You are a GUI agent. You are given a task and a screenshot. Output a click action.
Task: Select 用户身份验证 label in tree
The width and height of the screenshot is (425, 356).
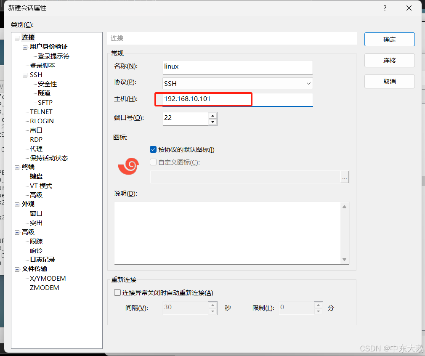(49, 47)
